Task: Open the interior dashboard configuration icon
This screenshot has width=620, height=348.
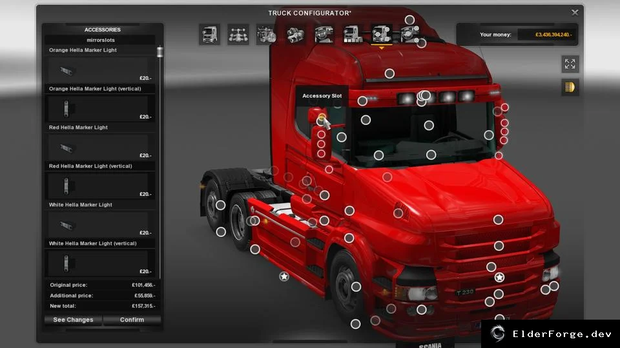Action: point(324,34)
